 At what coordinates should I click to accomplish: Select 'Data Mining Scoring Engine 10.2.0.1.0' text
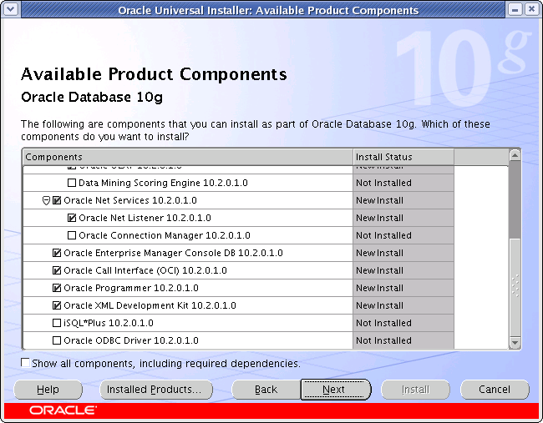163,183
